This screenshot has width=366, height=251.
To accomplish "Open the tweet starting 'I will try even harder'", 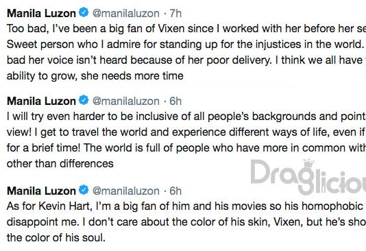I will [186, 140].
